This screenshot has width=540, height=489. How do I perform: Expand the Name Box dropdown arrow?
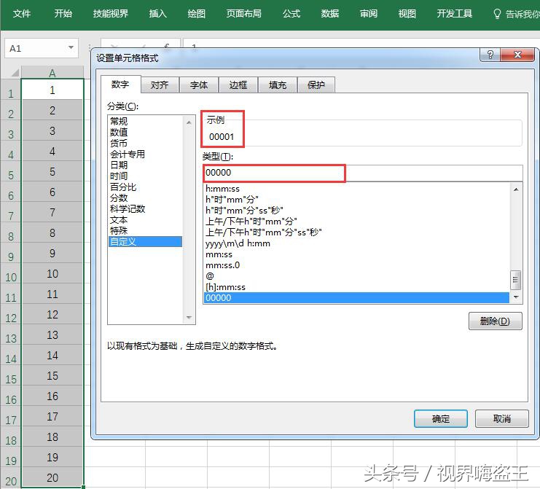(x=71, y=47)
